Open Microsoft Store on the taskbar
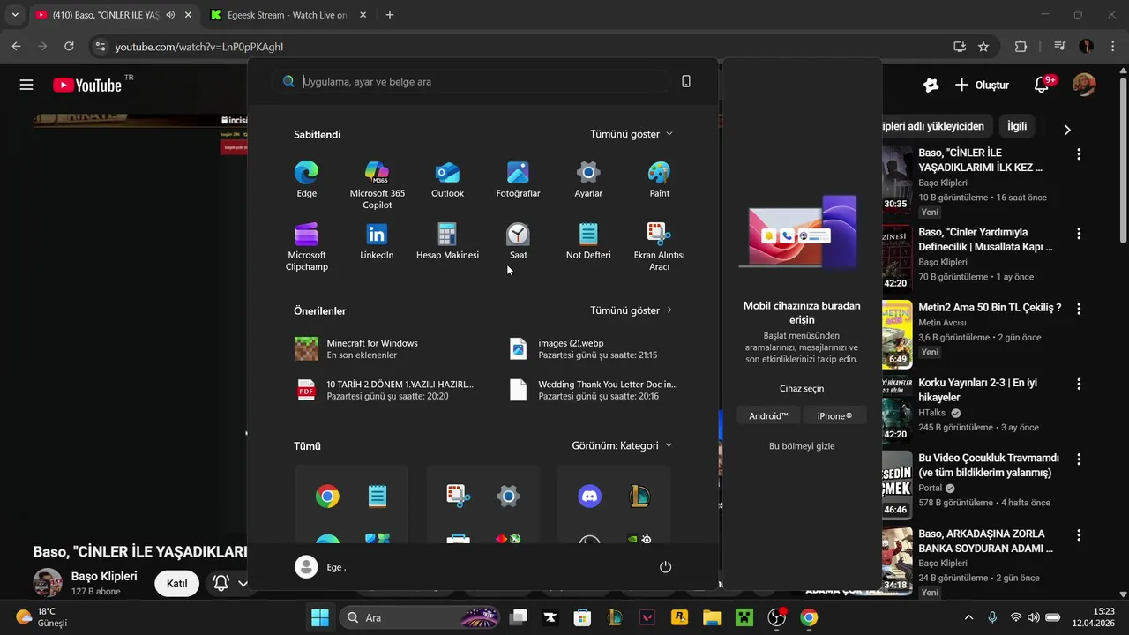 pos(582,617)
